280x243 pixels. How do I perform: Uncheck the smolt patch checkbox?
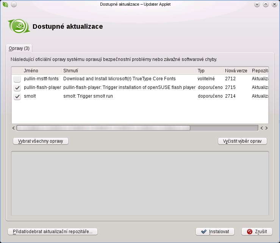(17, 96)
